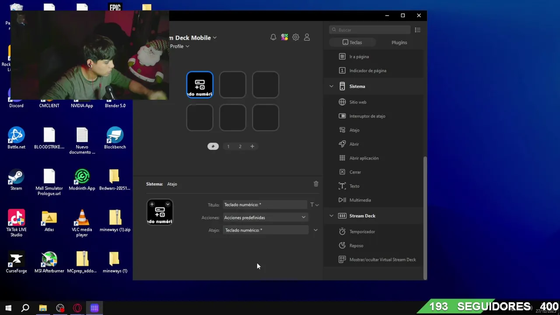Viewport: 560px width, 315px height.
Task: Open TikTok LIVE Studio desktop shortcut
Action: [16, 223]
